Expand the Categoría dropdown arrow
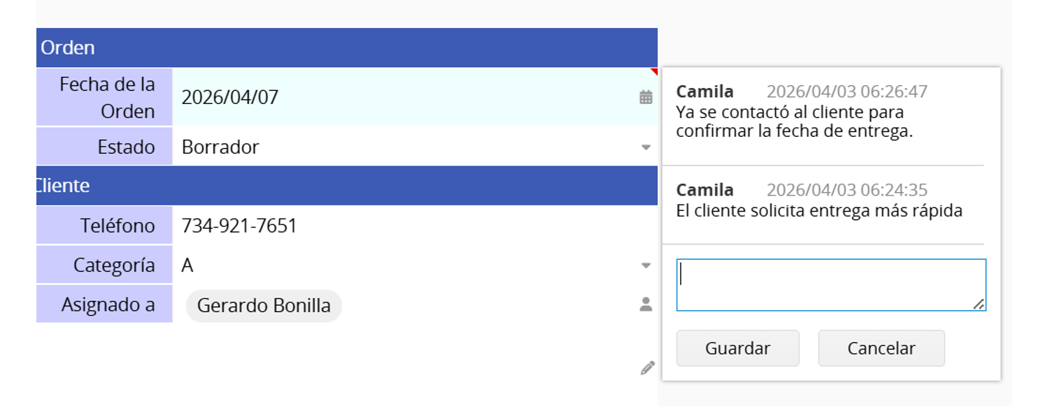This screenshot has width=1048, height=412. (646, 265)
